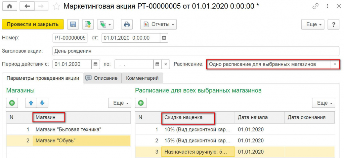The image size is (344, 158).
Task: Open the Отчеты reports menu
Action: (x=159, y=24)
